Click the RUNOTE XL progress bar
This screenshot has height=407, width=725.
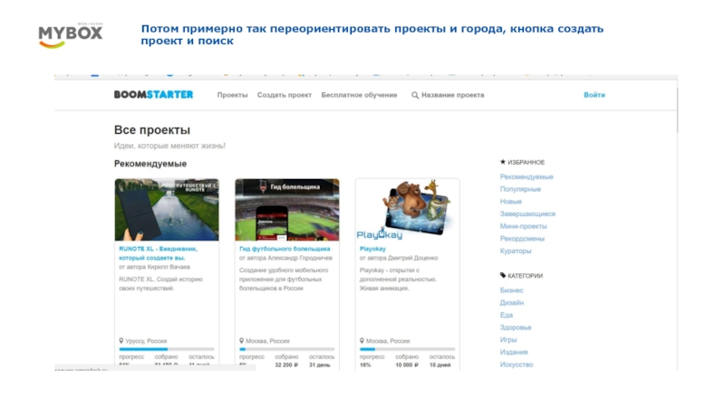pos(167,349)
